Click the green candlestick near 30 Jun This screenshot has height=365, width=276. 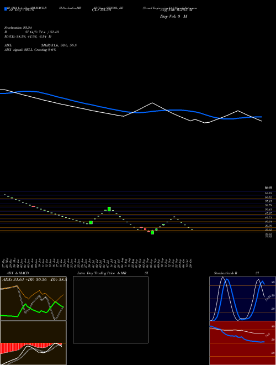pos(91,222)
